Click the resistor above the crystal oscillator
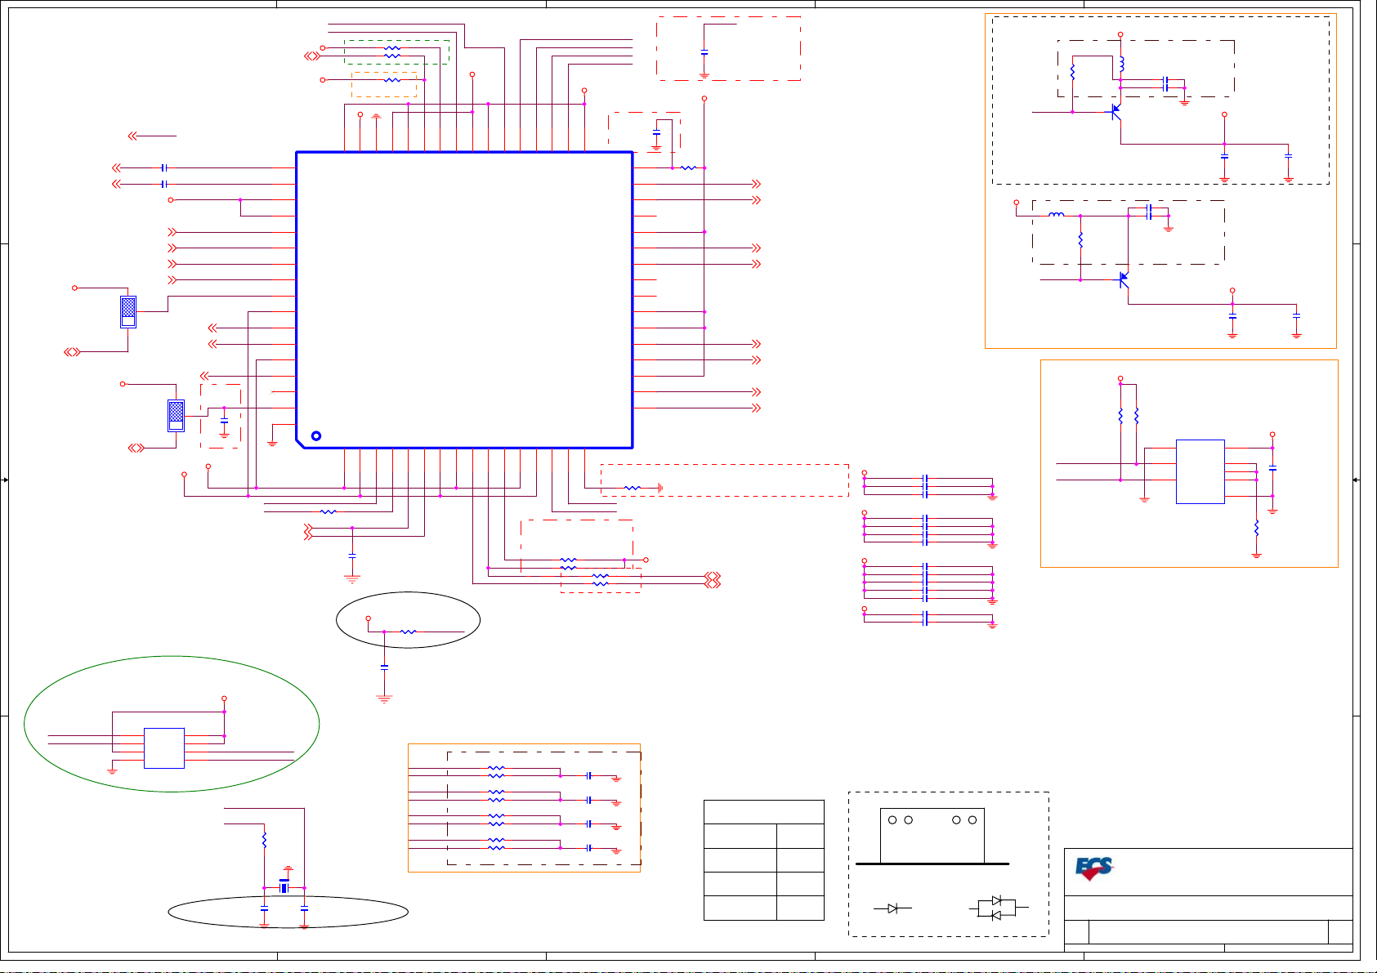Image resolution: width=1377 pixels, height=973 pixels. (x=264, y=839)
